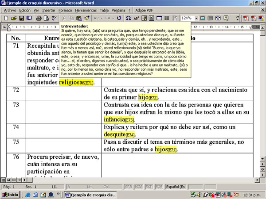Click the Convert to Adobe PDF icon

[246, 18]
